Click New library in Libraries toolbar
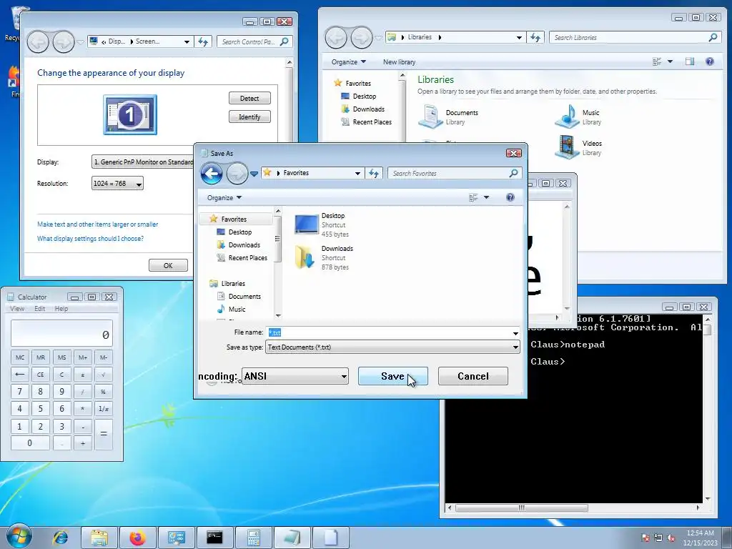Image resolution: width=732 pixels, height=549 pixels. (399, 61)
